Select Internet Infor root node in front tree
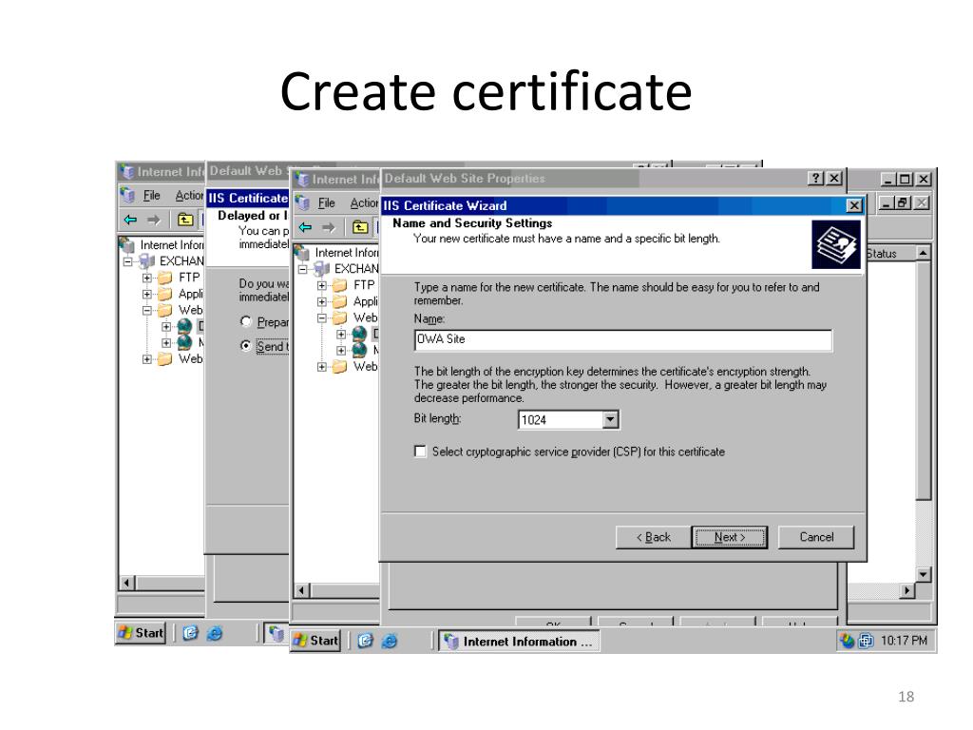The width and height of the screenshot is (973, 730). pos(347,253)
